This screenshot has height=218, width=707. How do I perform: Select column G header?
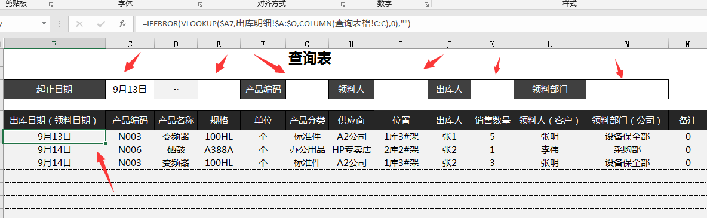click(x=308, y=44)
